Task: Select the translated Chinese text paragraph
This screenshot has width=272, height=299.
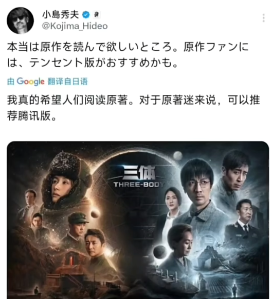Action: pos(133,108)
